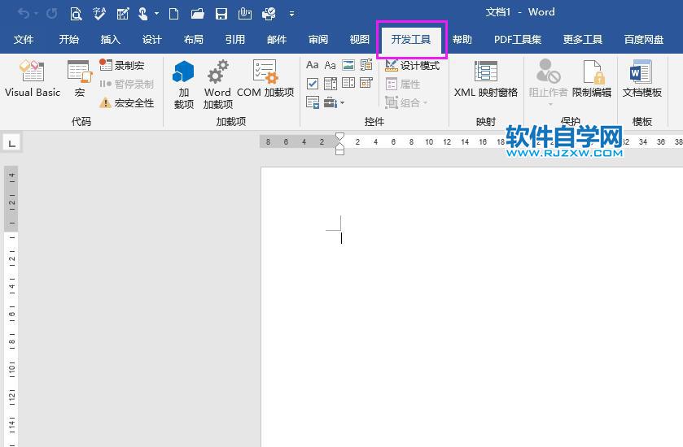
Task: Open XML 映射窗格 mapping pane
Action: tap(486, 78)
